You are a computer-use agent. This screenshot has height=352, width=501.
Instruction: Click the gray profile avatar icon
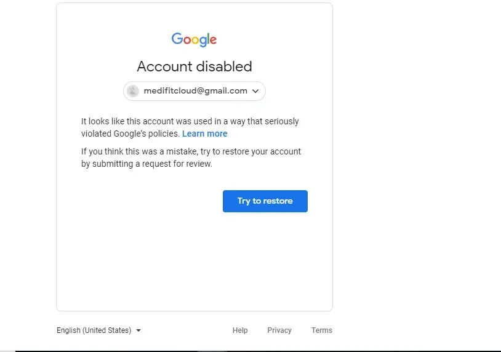pyautogui.click(x=133, y=91)
